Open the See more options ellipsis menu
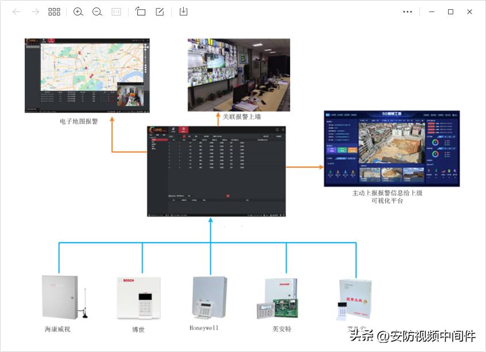Image resolution: width=486 pixels, height=352 pixels. coord(408,11)
